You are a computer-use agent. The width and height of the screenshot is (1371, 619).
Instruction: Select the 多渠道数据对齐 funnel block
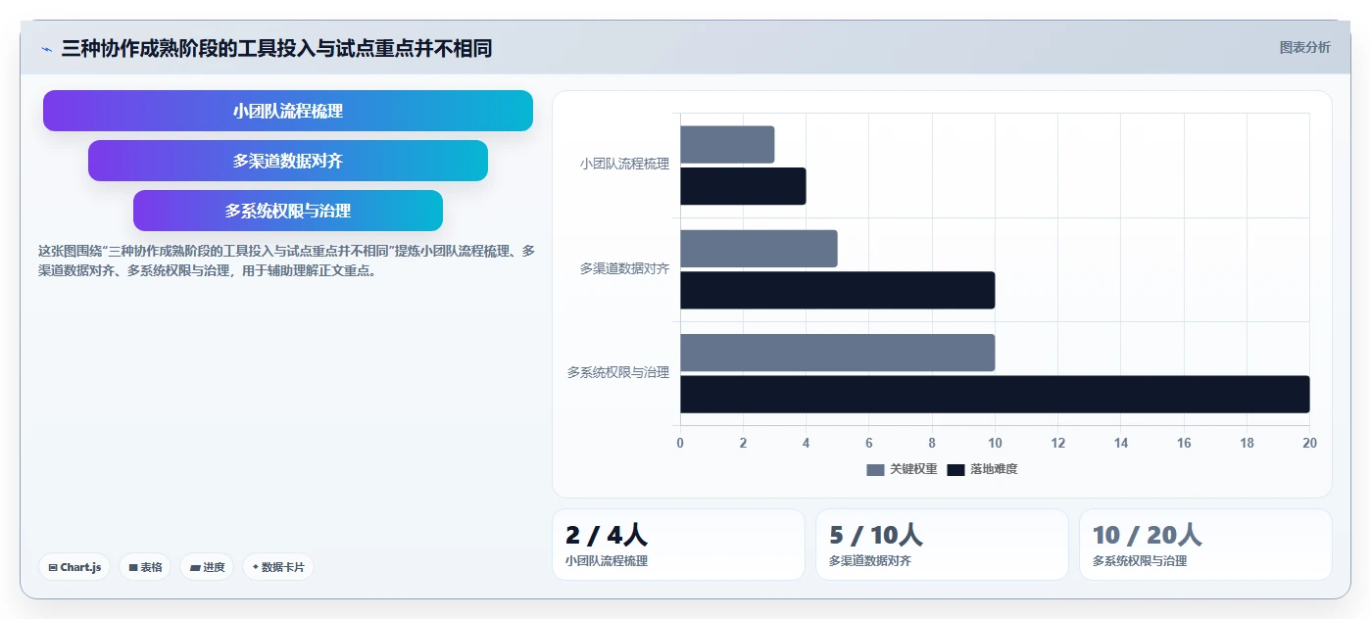tap(288, 161)
